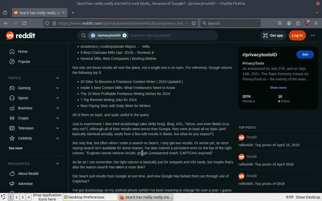
Task: Switch to workspace 1
Action: 10,197
